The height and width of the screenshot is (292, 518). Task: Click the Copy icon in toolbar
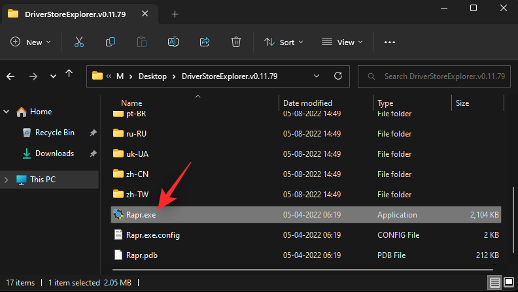coord(111,42)
